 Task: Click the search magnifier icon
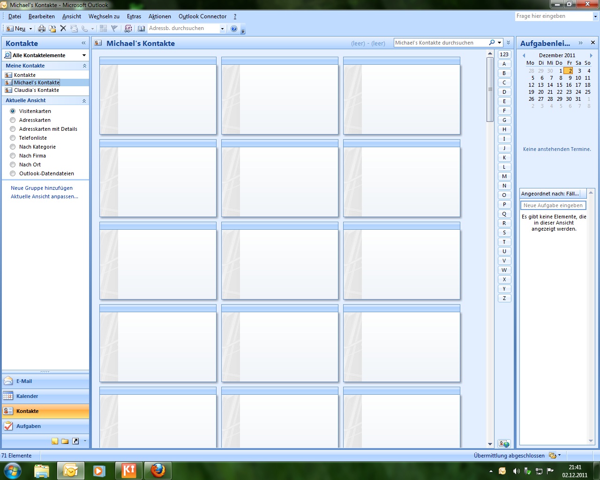pyautogui.click(x=492, y=43)
